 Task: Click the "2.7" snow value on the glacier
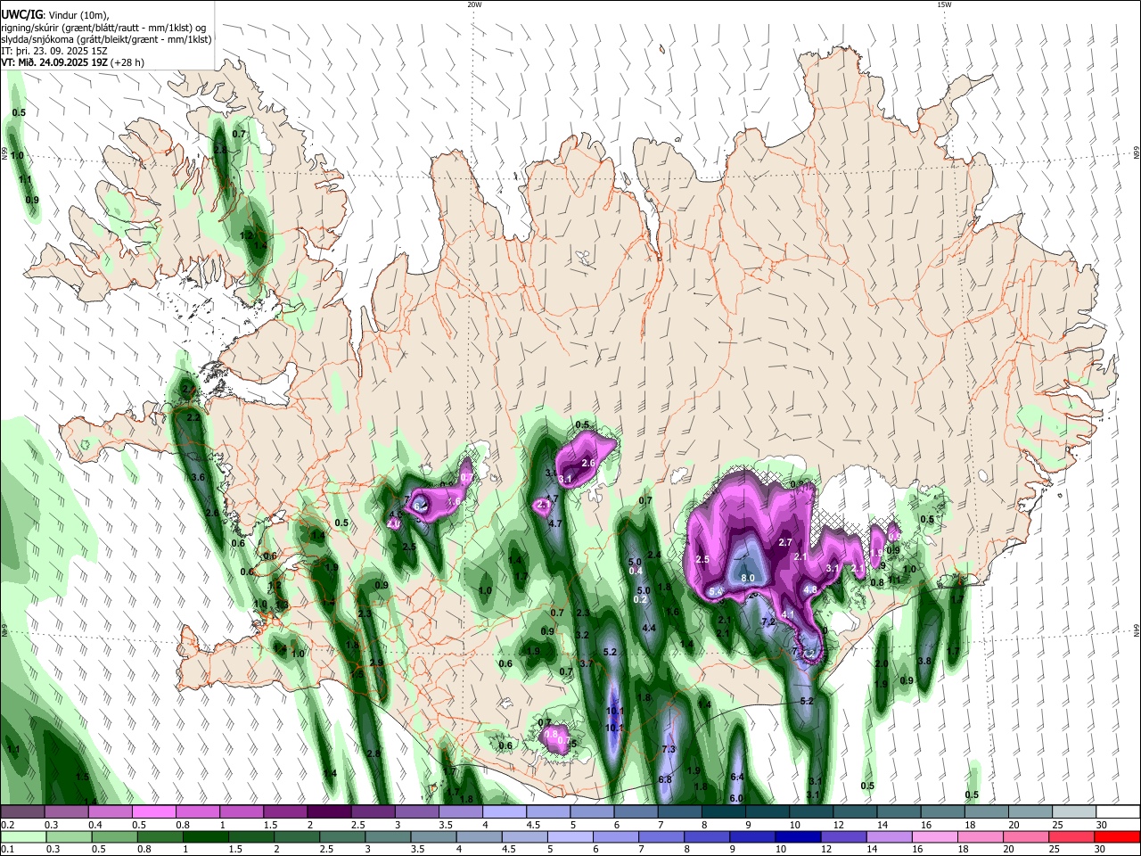785,542
